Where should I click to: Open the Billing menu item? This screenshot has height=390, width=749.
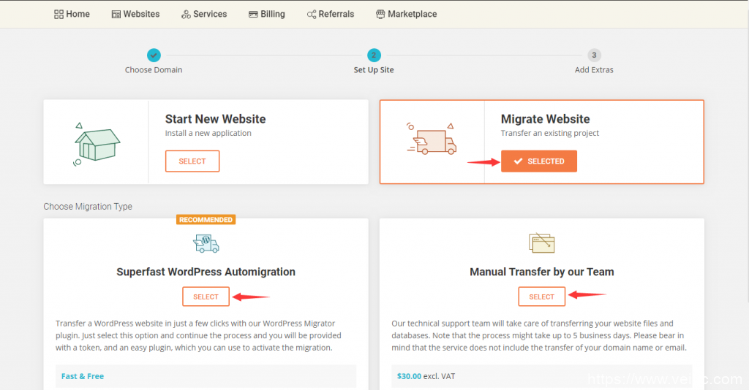267,14
